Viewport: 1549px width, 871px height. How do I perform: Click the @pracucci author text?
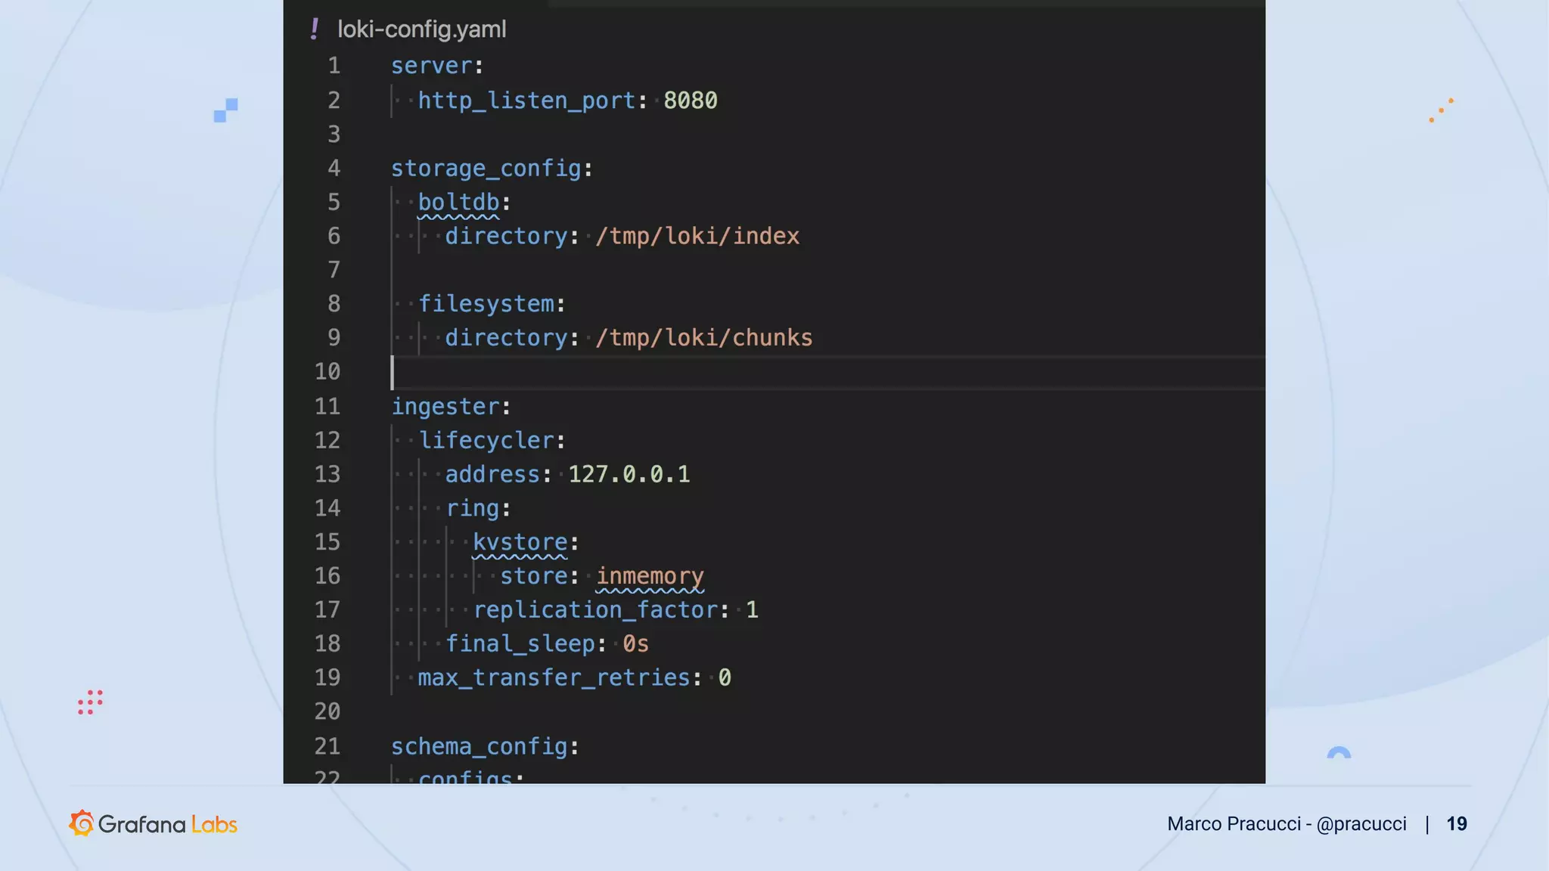pyautogui.click(x=1361, y=824)
